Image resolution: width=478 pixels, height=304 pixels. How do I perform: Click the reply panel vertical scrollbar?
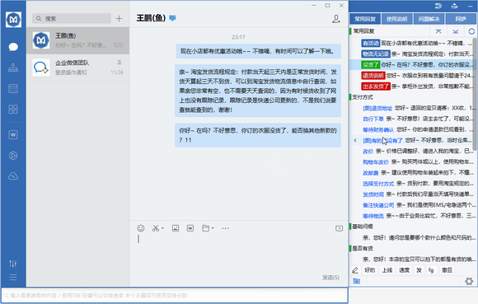[x=476, y=94]
